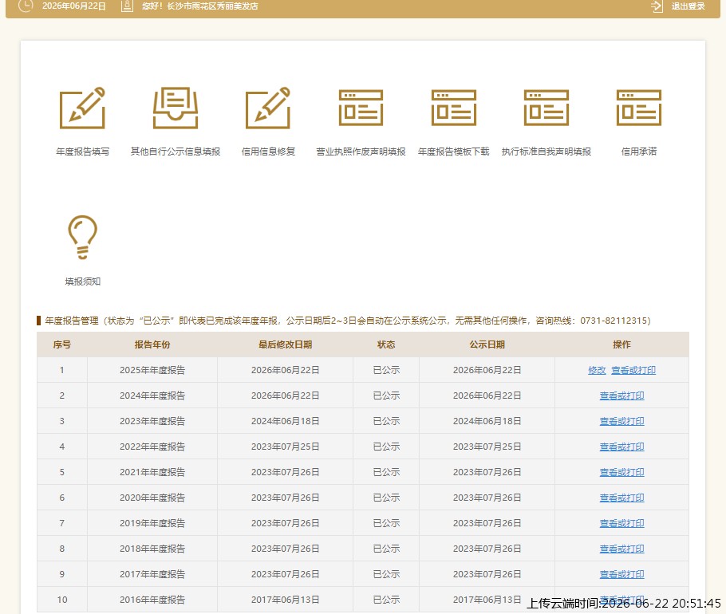Click the header date 2026年06月22日
Screen dimensions: 726x614
(74, 6)
